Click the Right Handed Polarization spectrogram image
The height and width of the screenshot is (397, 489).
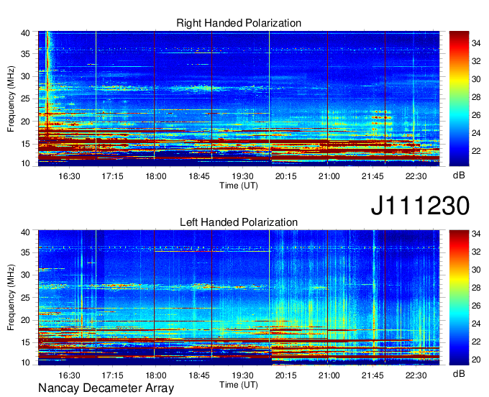coord(239,99)
